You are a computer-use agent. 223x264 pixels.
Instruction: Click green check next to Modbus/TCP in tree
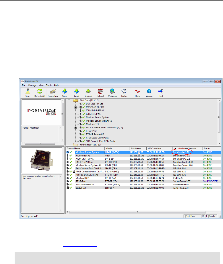click(84, 124)
